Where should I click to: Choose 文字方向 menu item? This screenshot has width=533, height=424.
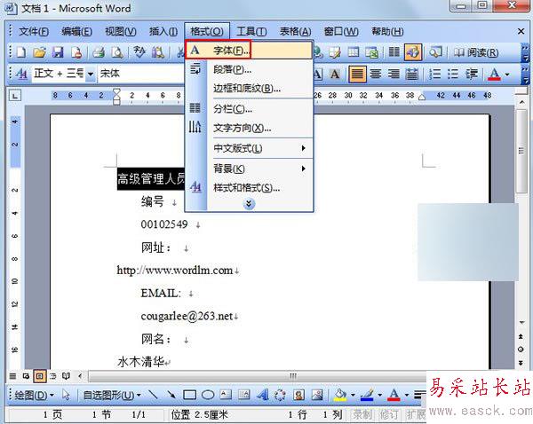click(249, 128)
